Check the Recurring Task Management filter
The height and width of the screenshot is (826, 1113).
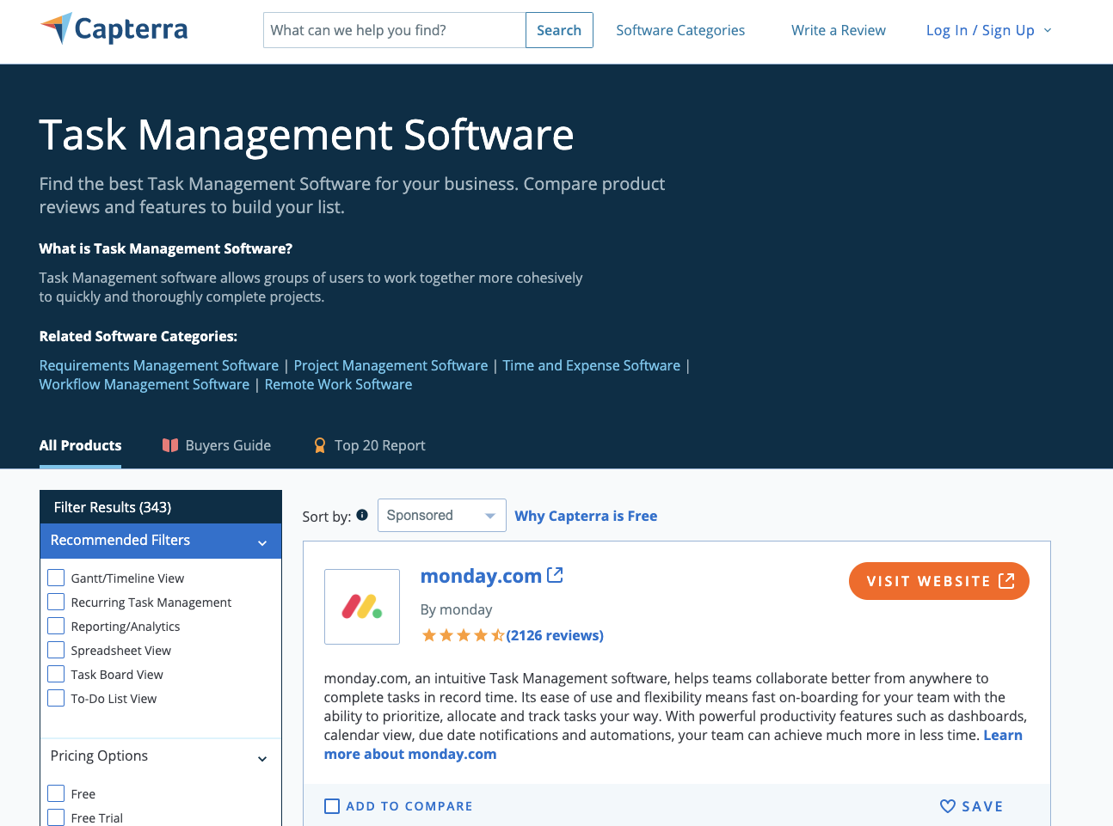tap(56, 602)
